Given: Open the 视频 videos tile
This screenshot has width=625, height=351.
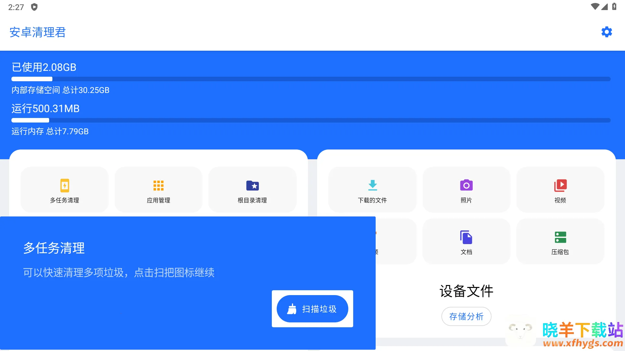Looking at the screenshot, I should (560, 190).
